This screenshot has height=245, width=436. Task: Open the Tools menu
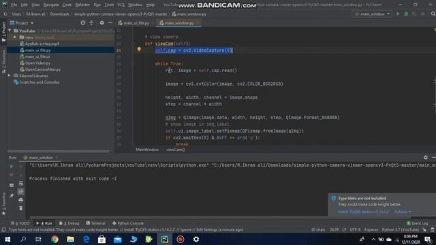pyautogui.click(x=109, y=5)
